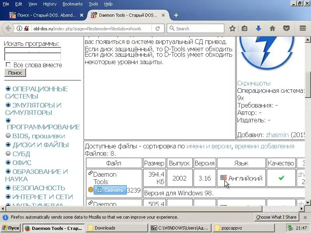Open the СУБД category
This screenshot has width=311, height=233.
(x=21, y=154)
